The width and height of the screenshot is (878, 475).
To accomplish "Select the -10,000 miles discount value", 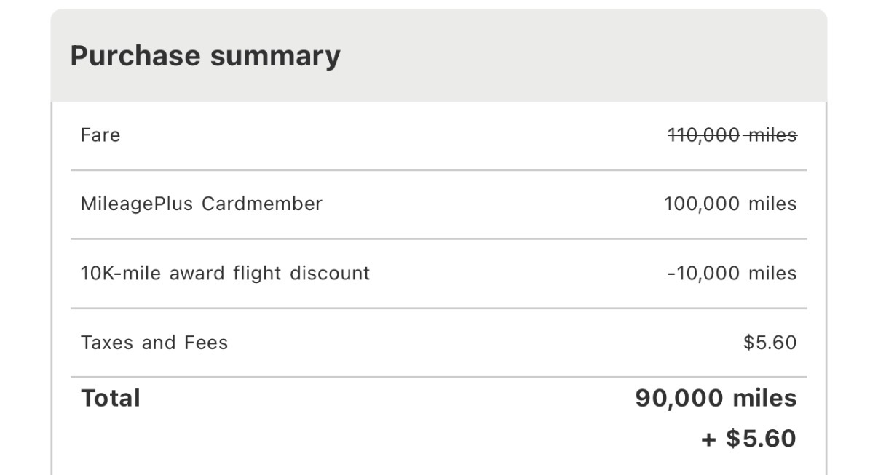I will 732,273.
